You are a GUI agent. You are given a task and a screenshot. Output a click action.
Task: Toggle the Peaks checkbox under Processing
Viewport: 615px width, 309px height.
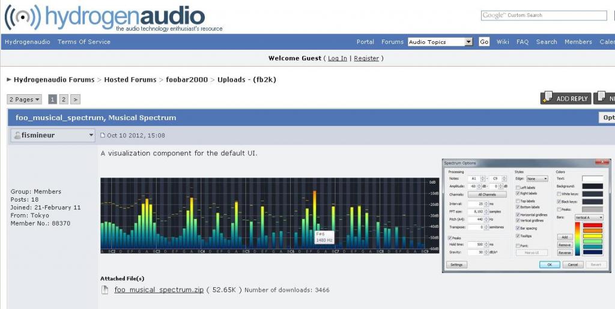tap(450, 238)
